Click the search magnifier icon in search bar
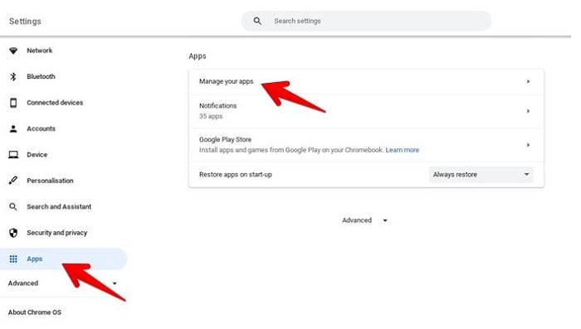The image size is (581, 329). 257,21
